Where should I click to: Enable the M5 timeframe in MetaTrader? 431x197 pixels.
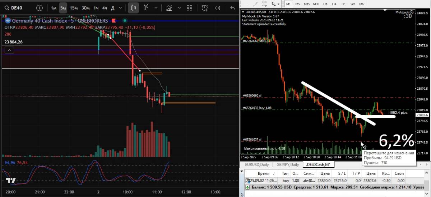pyautogui.click(x=298, y=4)
